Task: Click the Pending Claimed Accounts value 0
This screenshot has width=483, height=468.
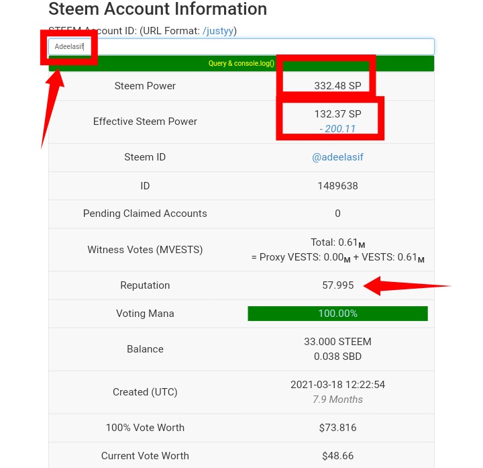Action: tap(337, 214)
